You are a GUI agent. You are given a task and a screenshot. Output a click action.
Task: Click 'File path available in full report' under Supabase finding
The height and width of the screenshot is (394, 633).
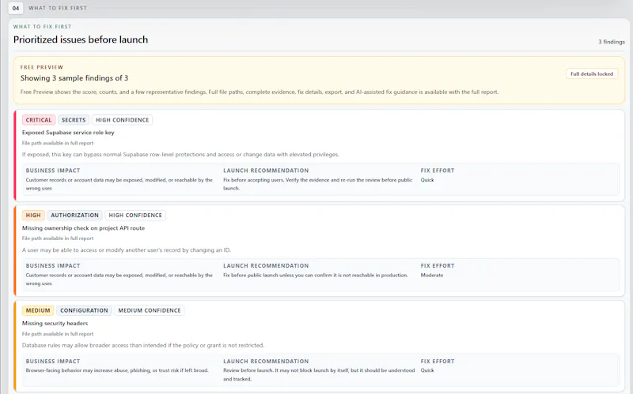(x=58, y=143)
